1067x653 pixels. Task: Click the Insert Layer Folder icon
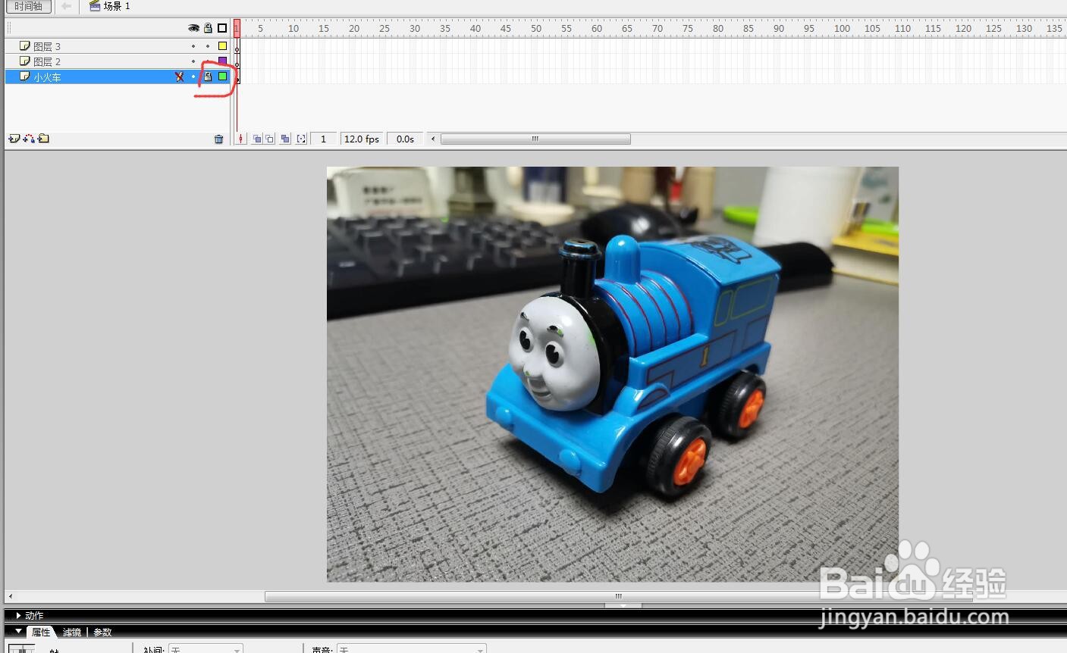[x=43, y=139]
